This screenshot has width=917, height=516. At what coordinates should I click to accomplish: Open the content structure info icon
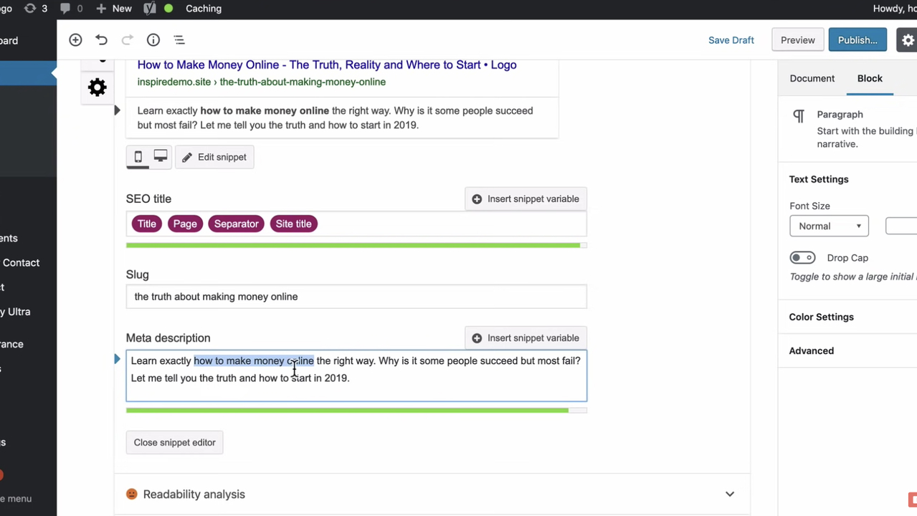153,40
